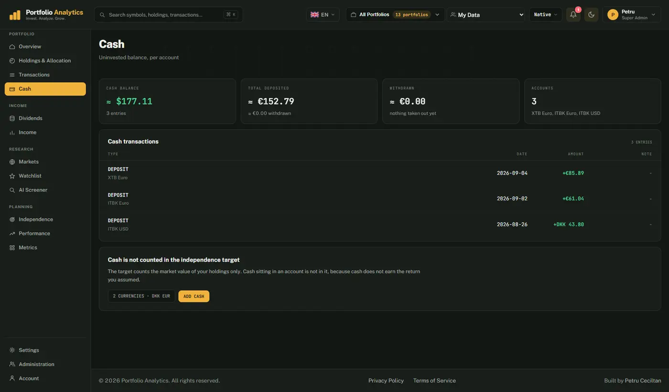Click the Performance trend-line icon
669x392 pixels.
click(12, 233)
